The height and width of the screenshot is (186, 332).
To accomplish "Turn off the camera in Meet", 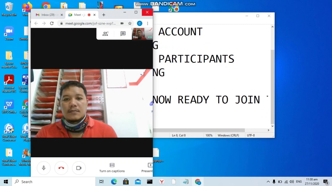I will pos(79,168).
